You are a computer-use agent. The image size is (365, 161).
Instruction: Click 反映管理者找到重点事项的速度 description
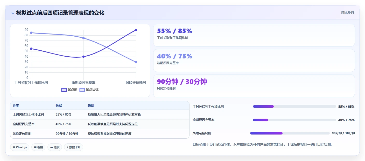coord(110,134)
